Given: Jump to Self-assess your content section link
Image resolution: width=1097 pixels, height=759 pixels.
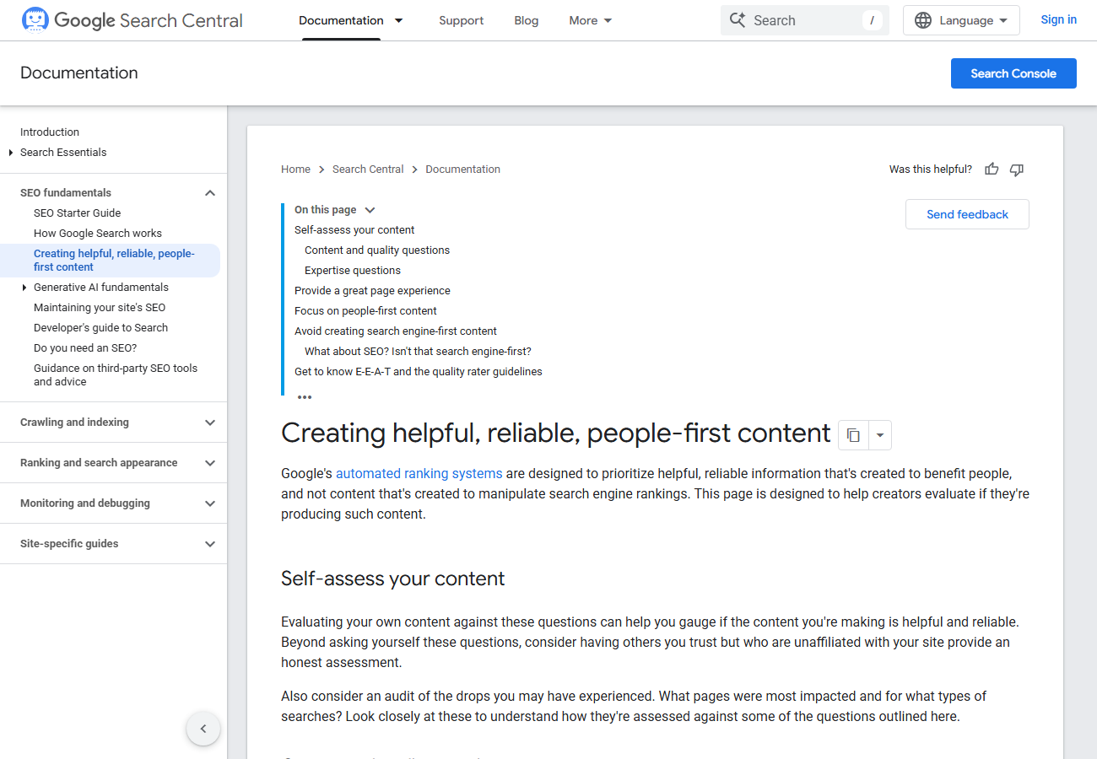Looking at the screenshot, I should click(x=354, y=230).
